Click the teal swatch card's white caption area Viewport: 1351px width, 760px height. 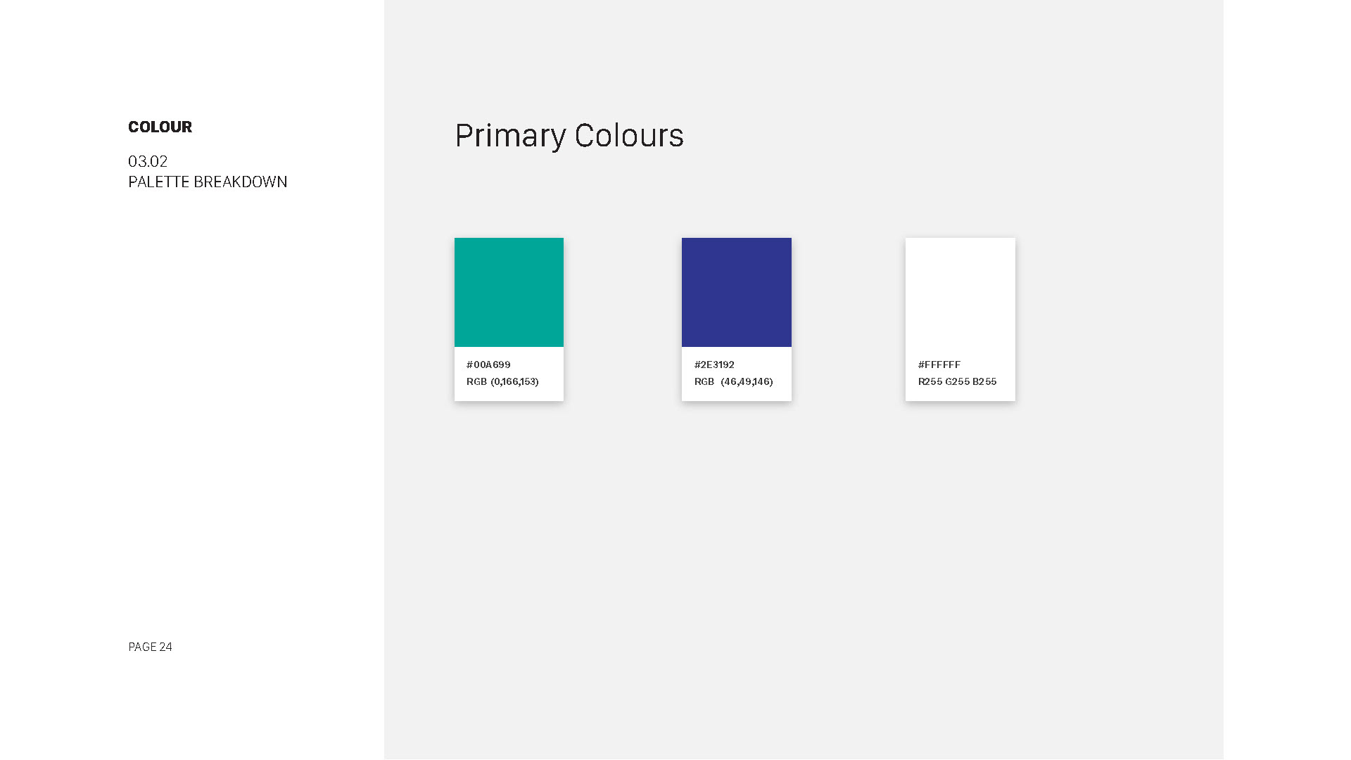509,374
